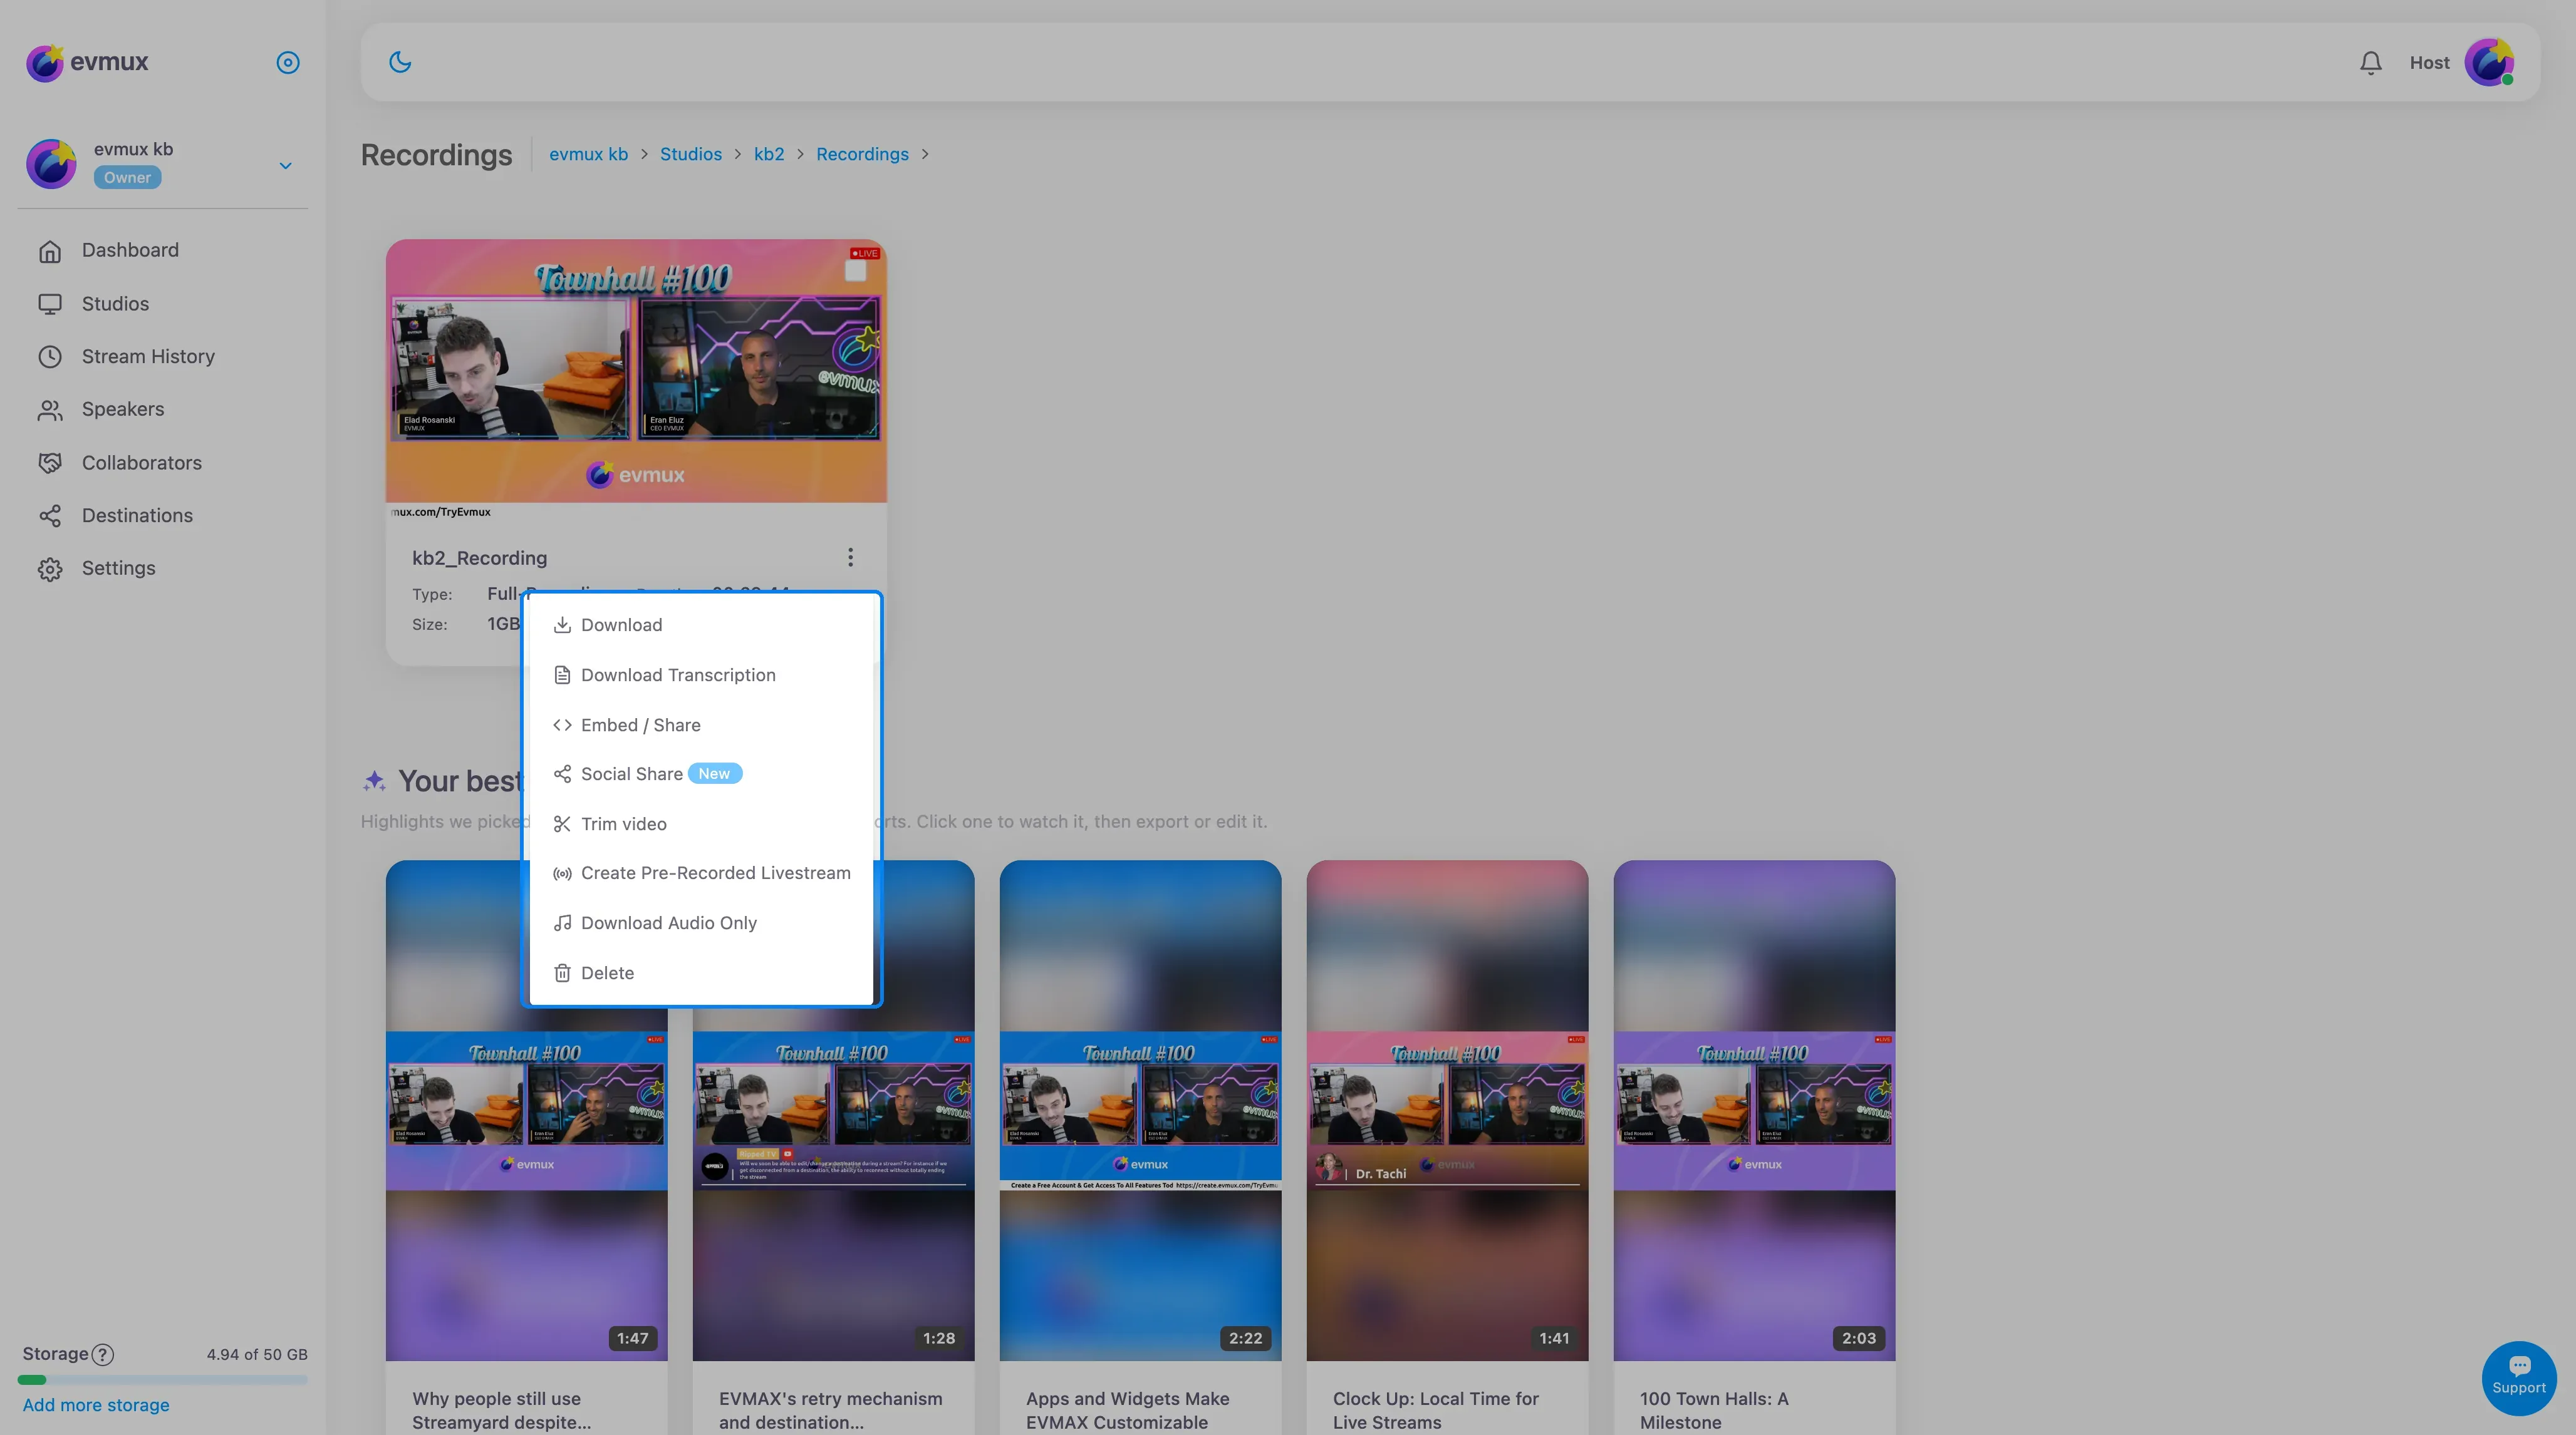Open the notifications bell
Screen dimensions: 2576x1435
2370,63
